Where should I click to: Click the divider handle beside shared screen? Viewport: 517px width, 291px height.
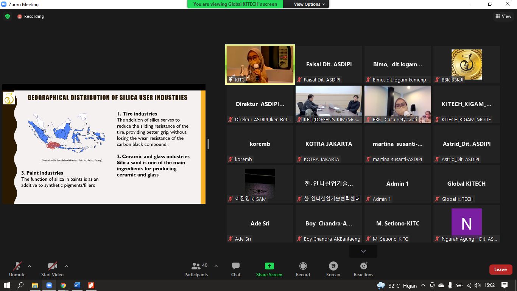coord(208,144)
